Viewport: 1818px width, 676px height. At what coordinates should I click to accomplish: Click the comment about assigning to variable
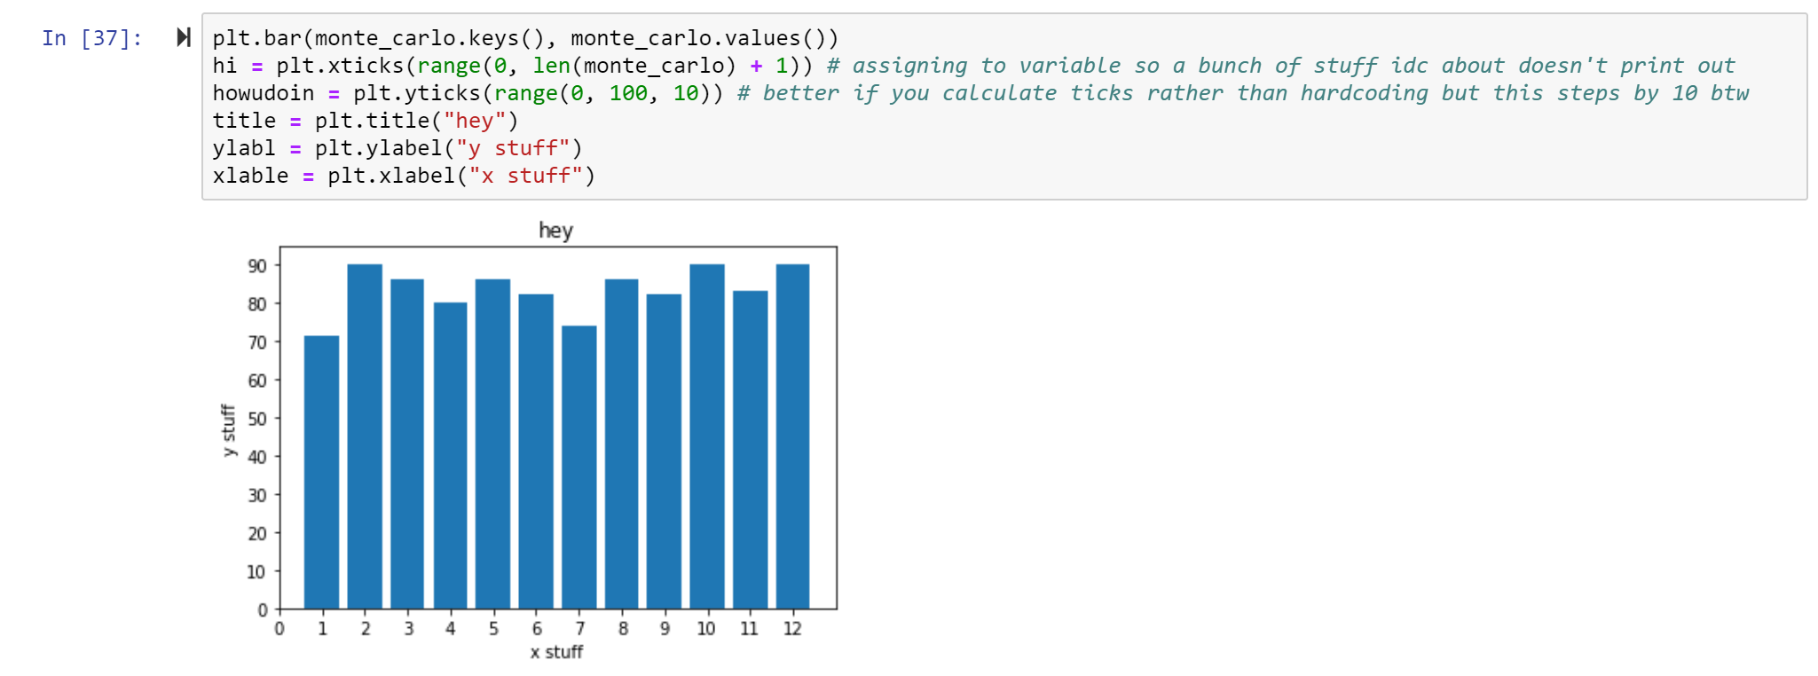1279,66
